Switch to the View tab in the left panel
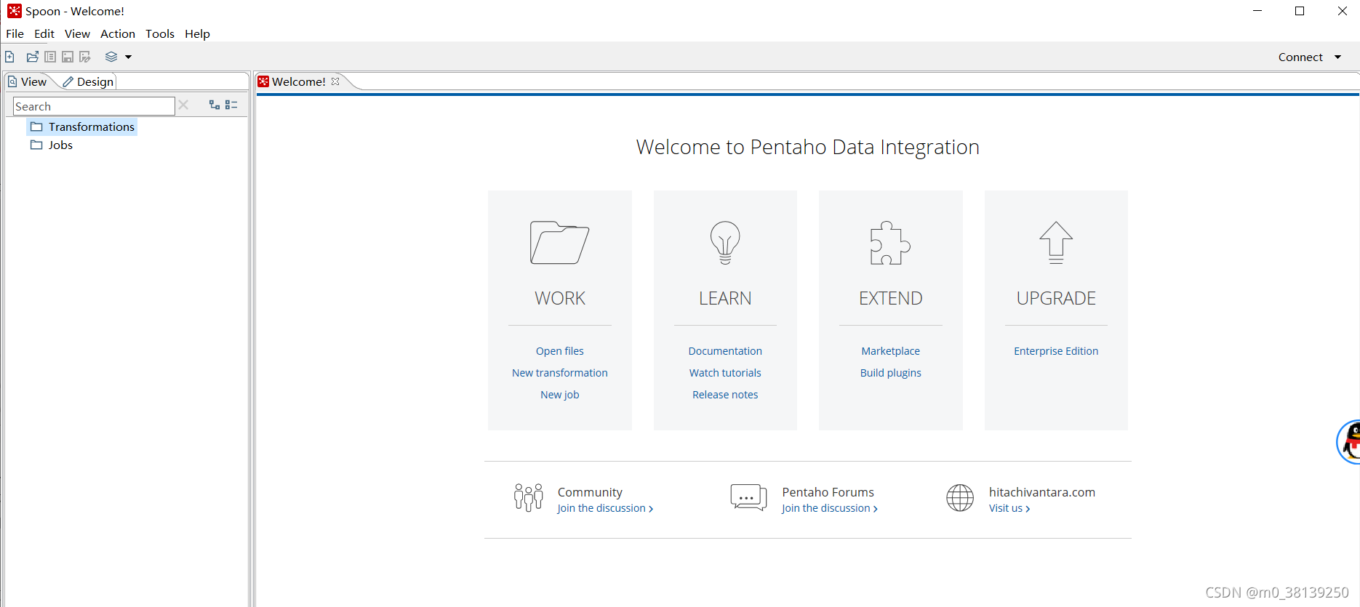The image size is (1360, 607). click(x=28, y=81)
